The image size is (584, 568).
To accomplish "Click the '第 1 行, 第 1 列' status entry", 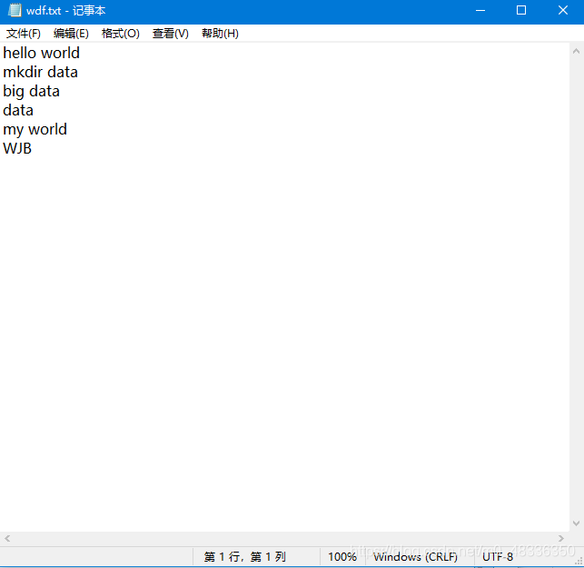I will (x=245, y=557).
